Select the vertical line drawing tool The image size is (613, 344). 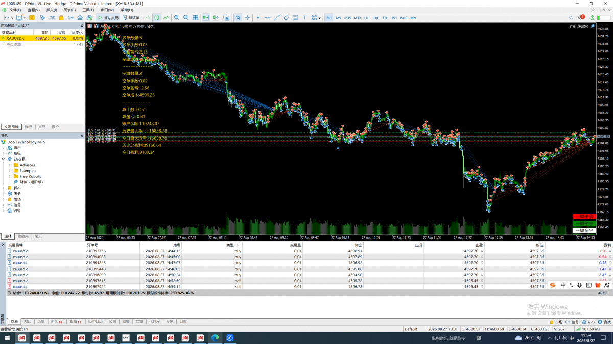[258, 18]
